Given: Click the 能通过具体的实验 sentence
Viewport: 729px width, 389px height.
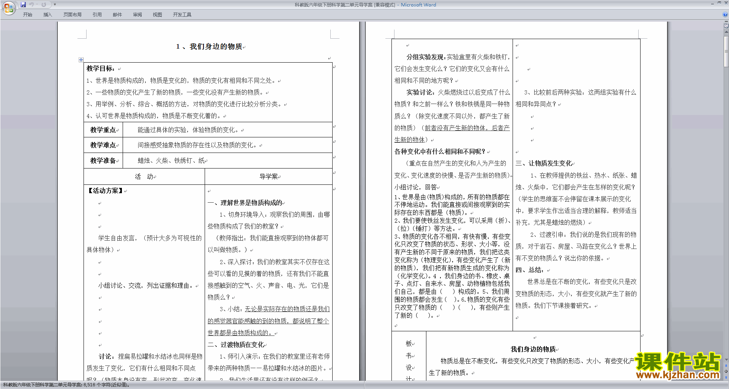Looking at the screenshot, I should (x=189, y=130).
